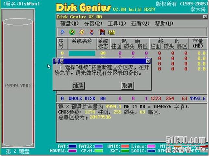209x156 pixels.
Task: Click the 第 2 硬盘 disk label
Action: click(18, 151)
